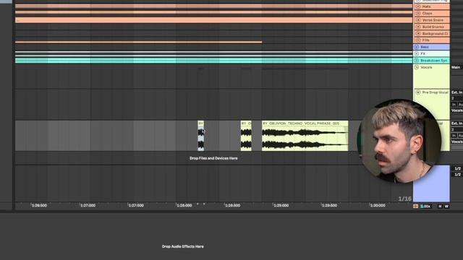This screenshot has height=260, width=463.
Task: Open input channel 2 chooser on Pre Drop Vocal
Action: click(456, 98)
